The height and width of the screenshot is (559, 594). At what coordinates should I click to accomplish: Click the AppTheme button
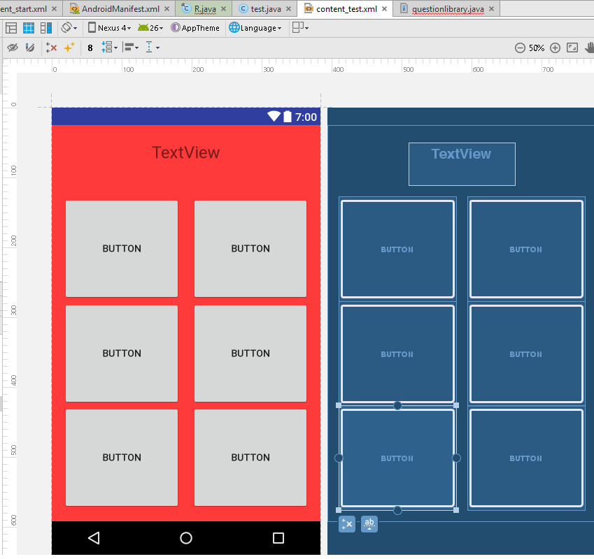click(195, 28)
